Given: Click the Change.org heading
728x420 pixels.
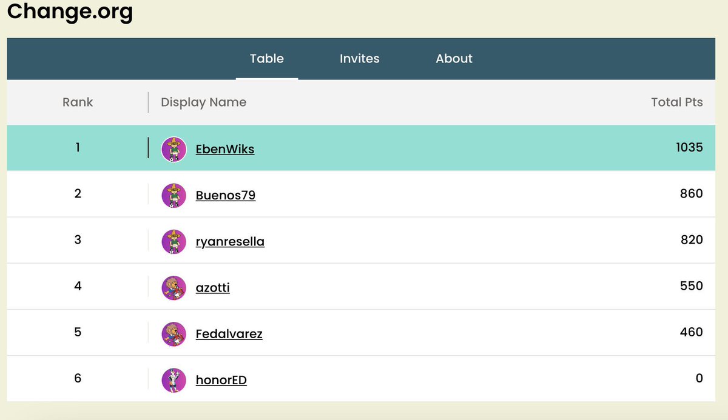Looking at the screenshot, I should (x=70, y=12).
